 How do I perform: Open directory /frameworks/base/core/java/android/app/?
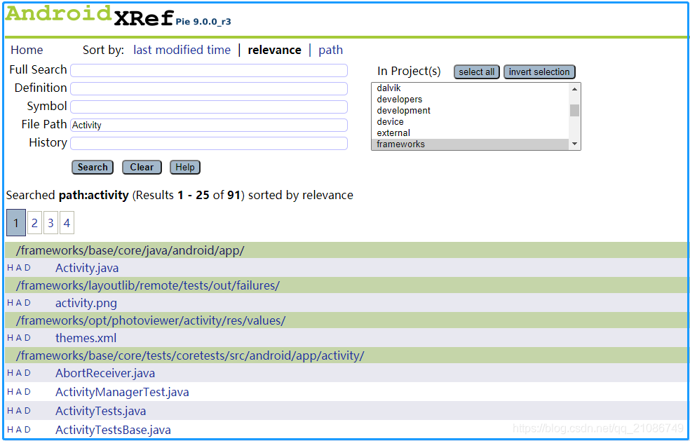tap(130, 250)
